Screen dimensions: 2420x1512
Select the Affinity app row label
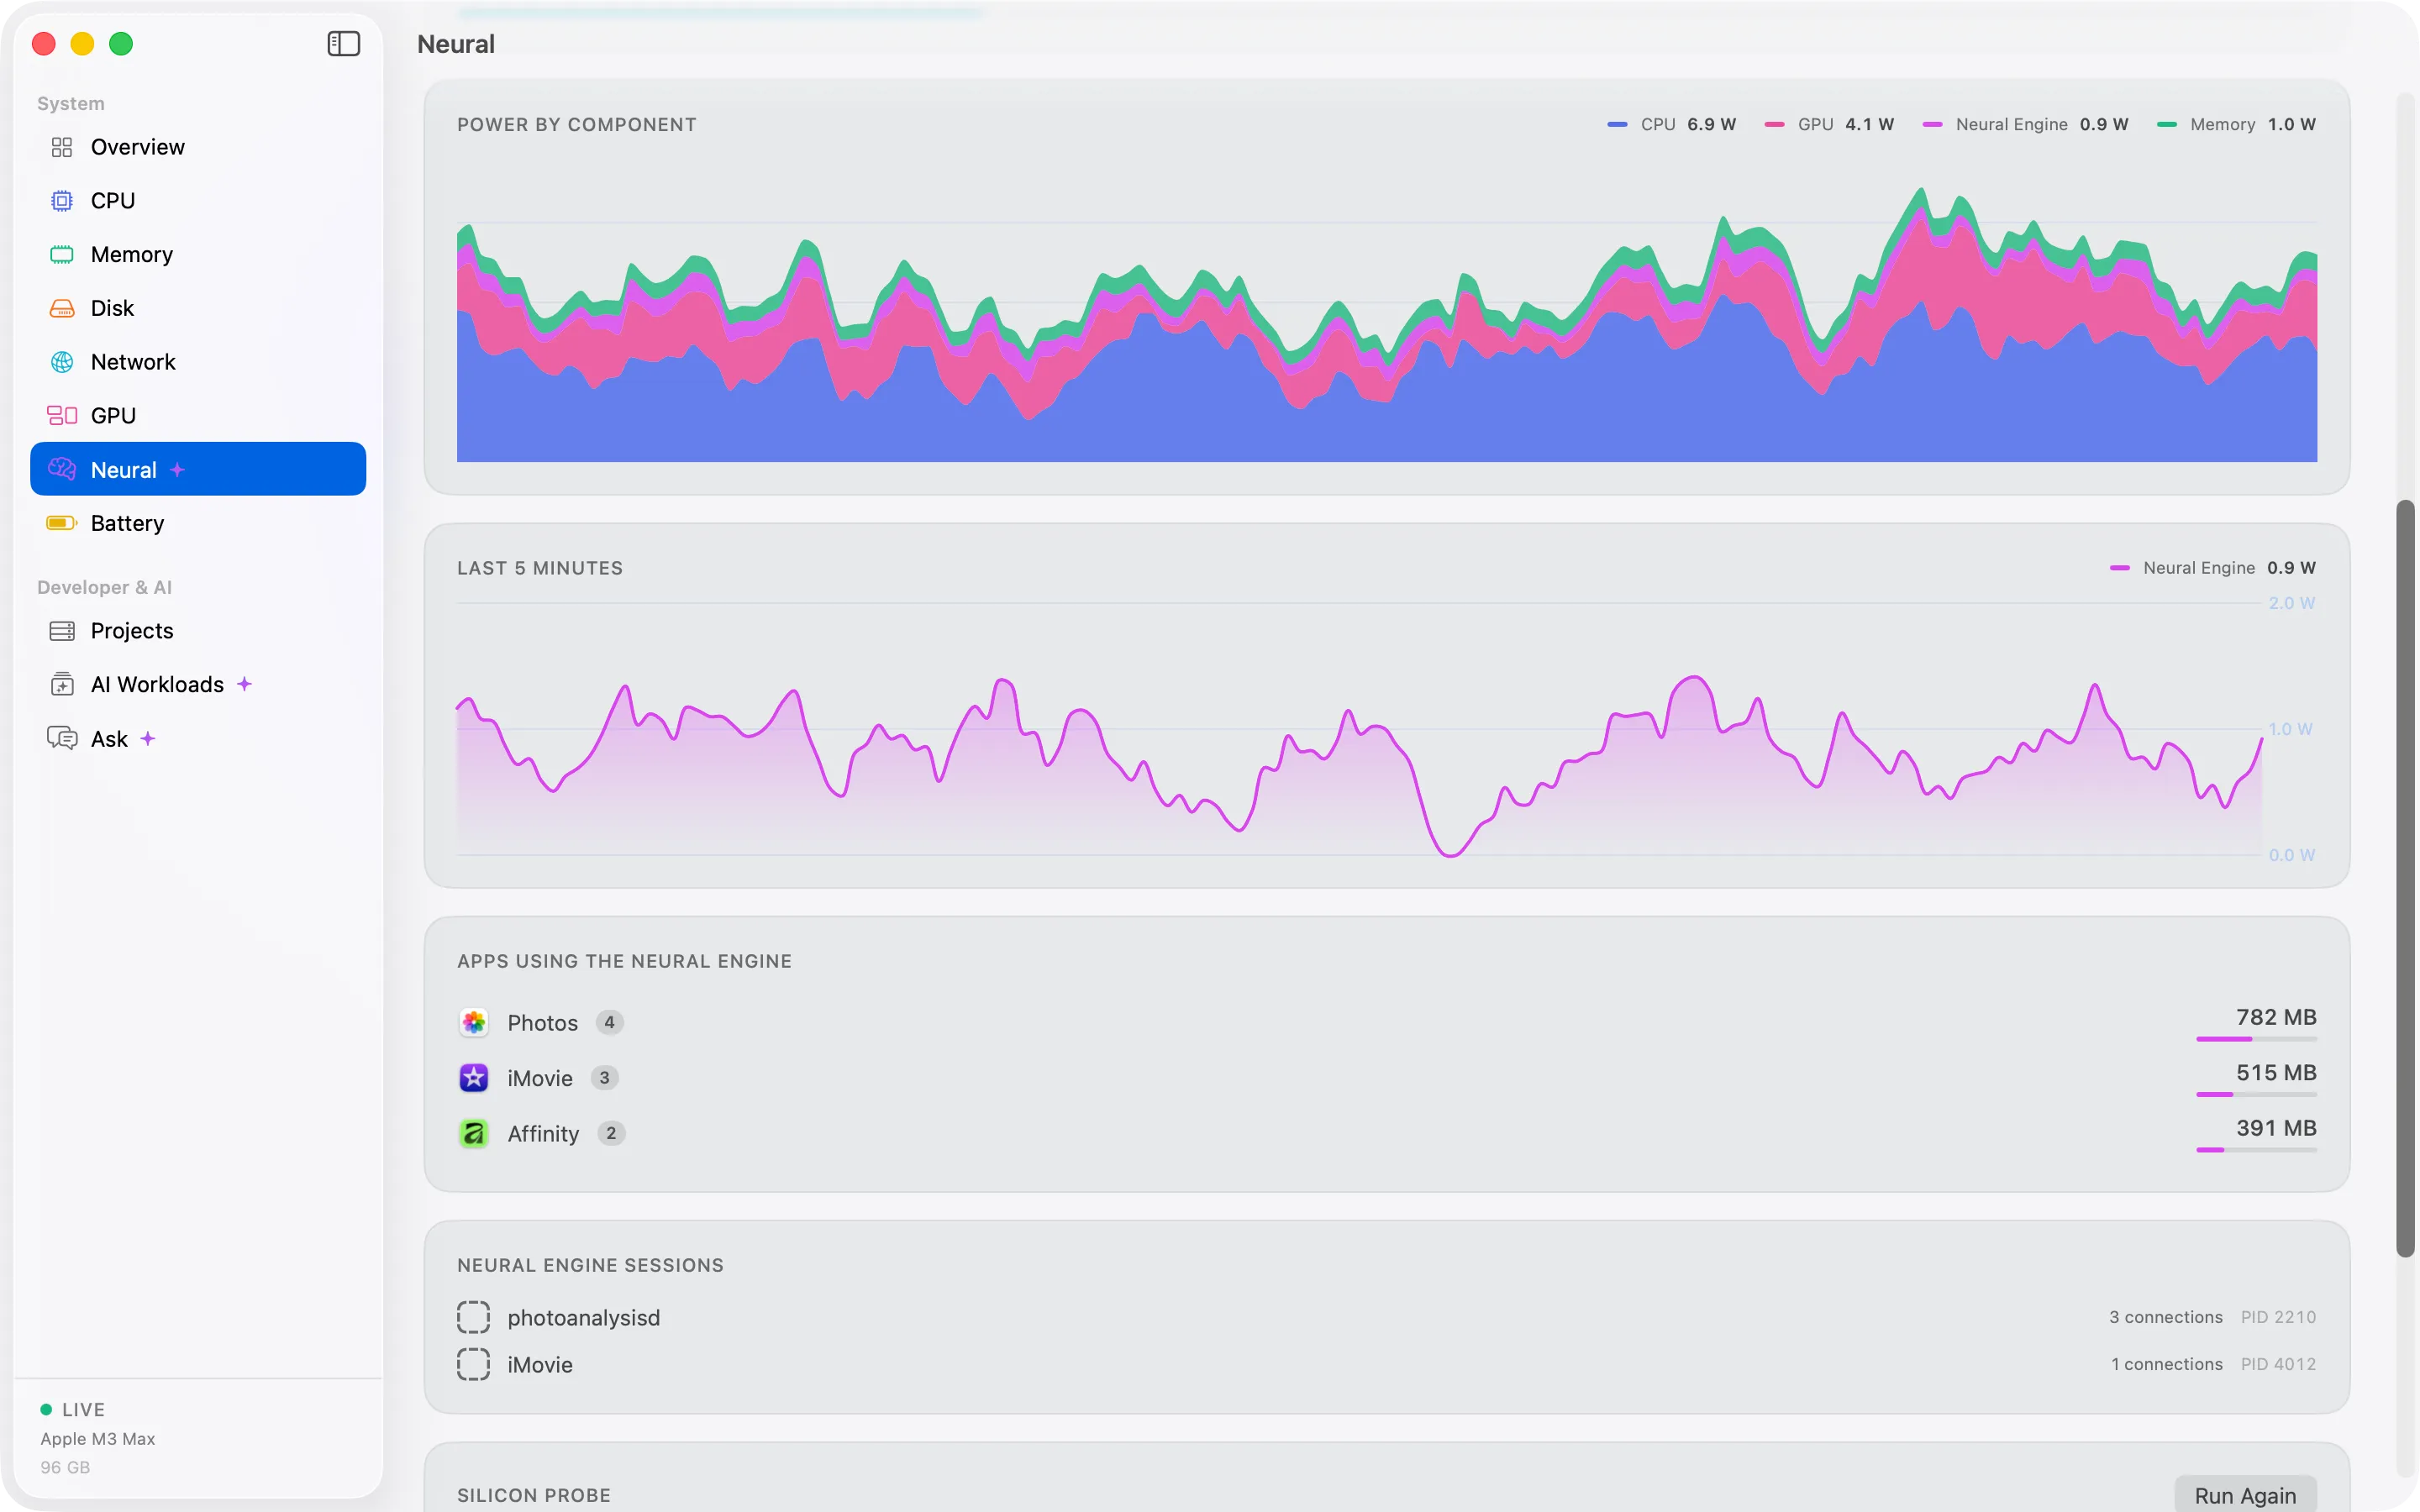(543, 1133)
